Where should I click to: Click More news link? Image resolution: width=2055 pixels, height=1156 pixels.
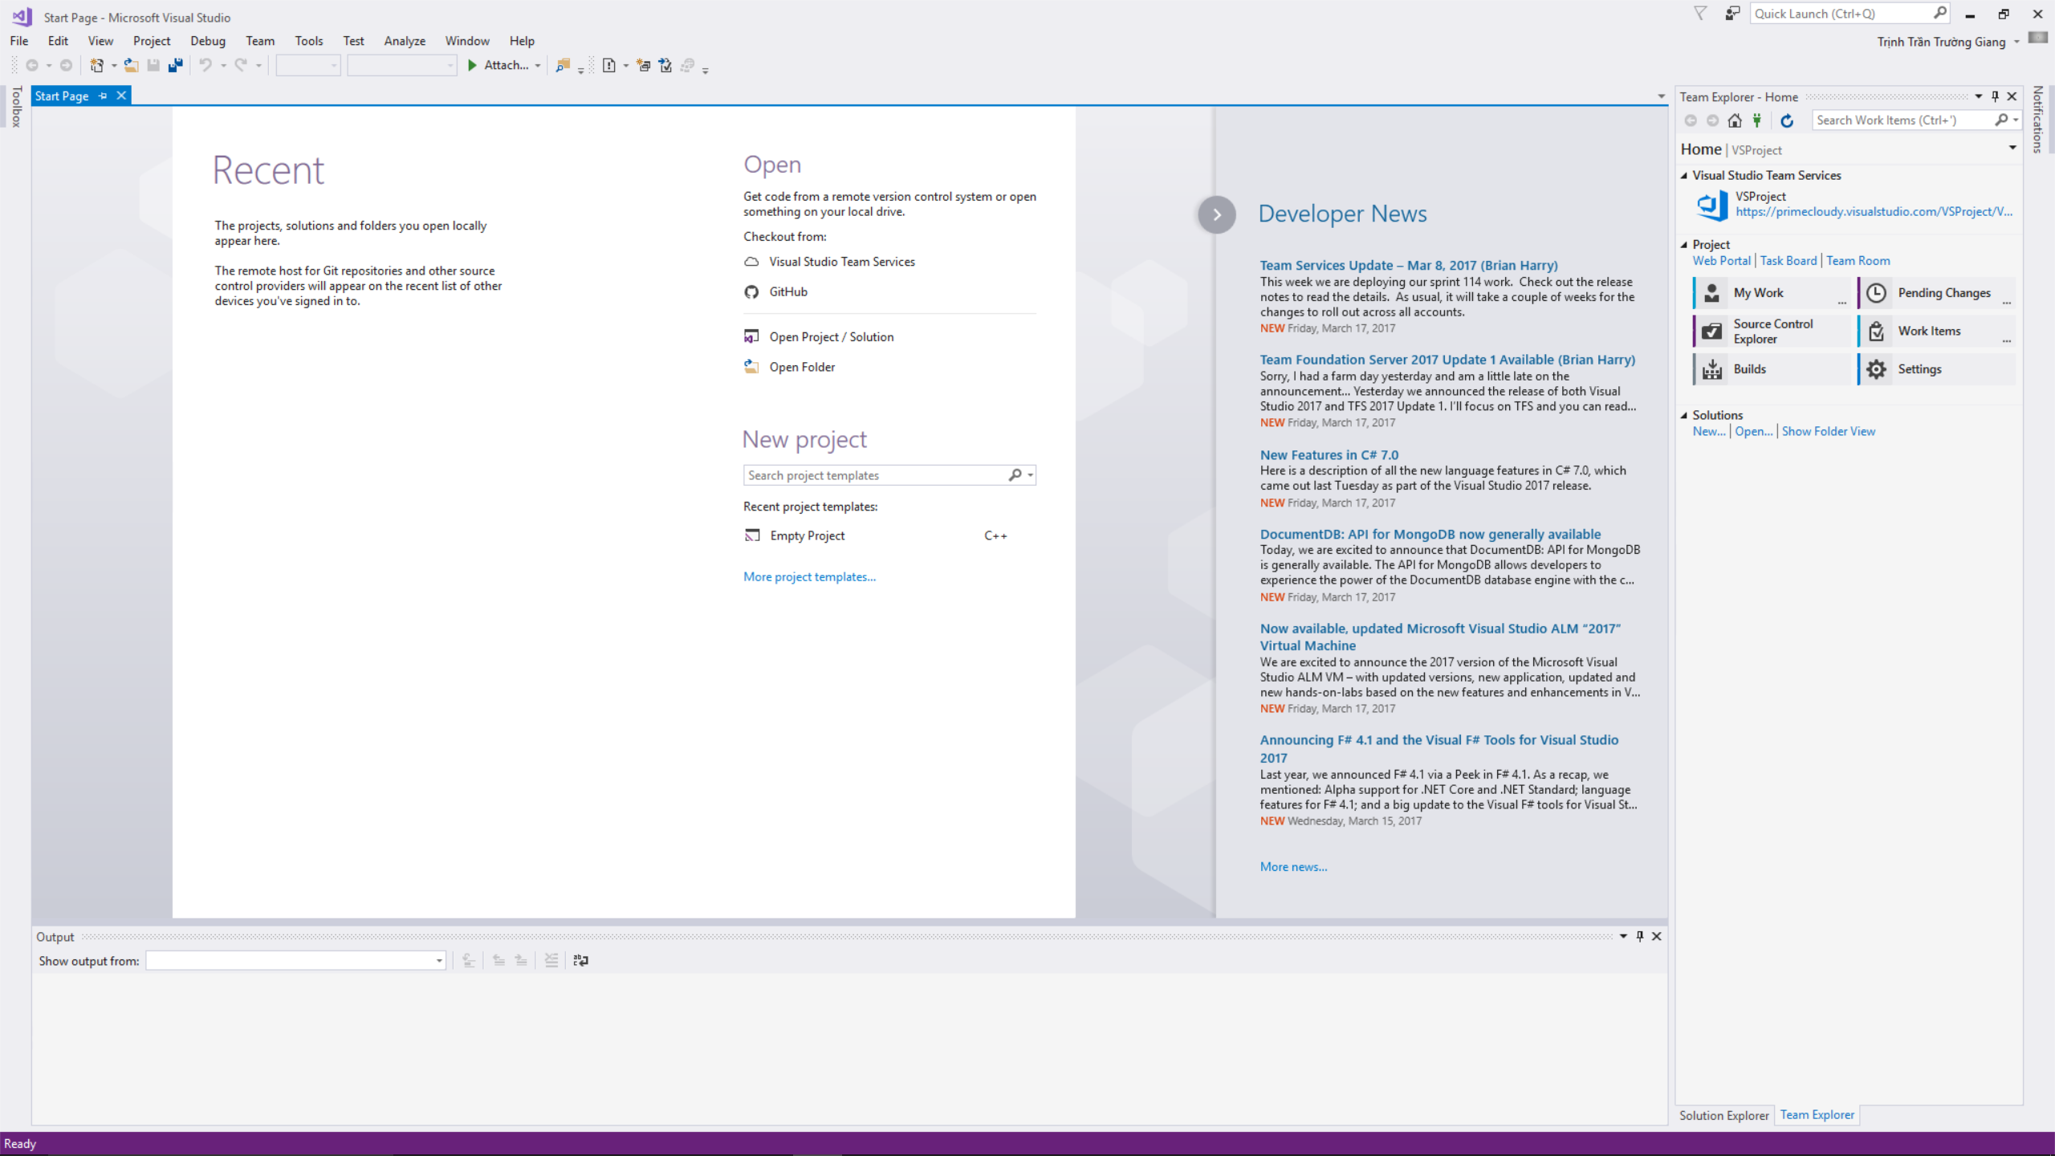[1293, 867]
